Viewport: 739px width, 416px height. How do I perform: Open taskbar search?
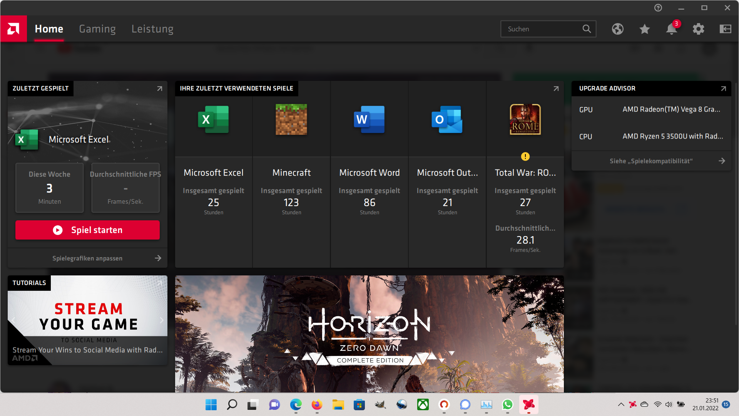232,404
